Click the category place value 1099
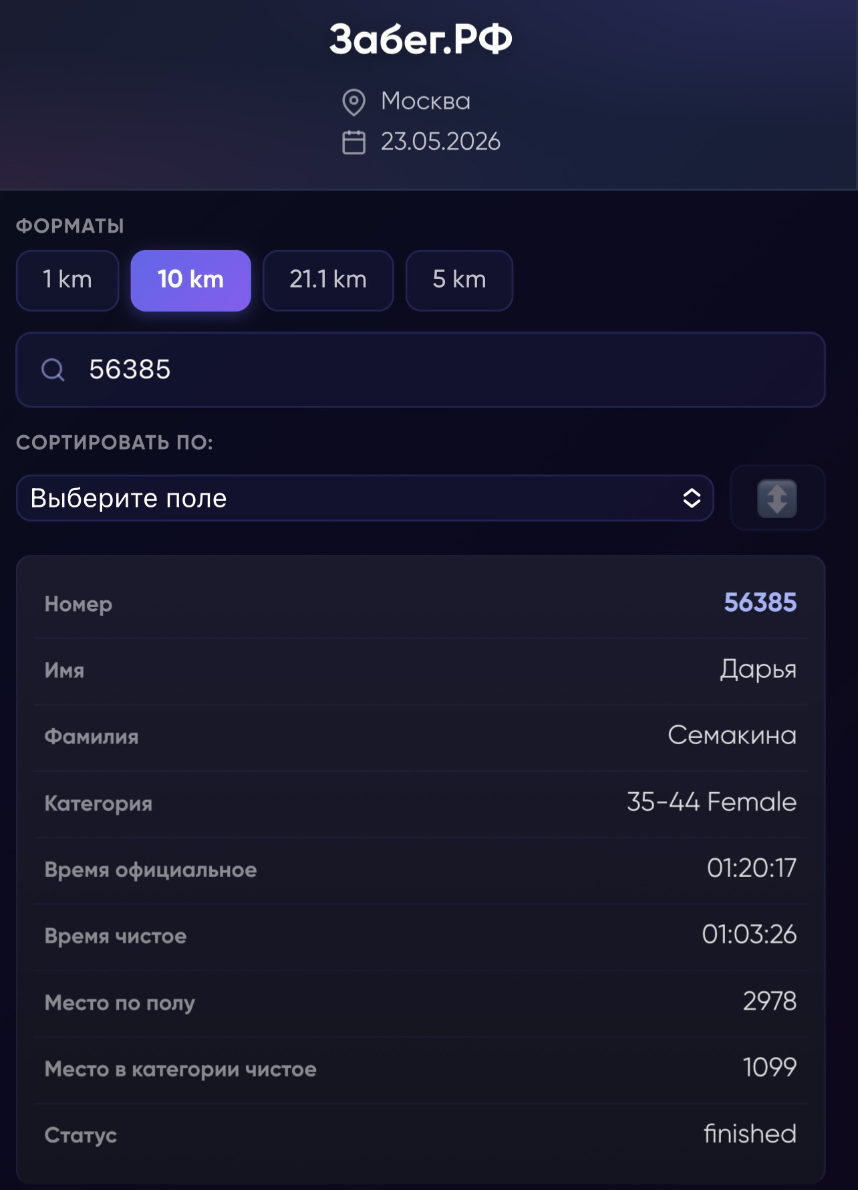The height and width of the screenshot is (1190, 858). (770, 1068)
